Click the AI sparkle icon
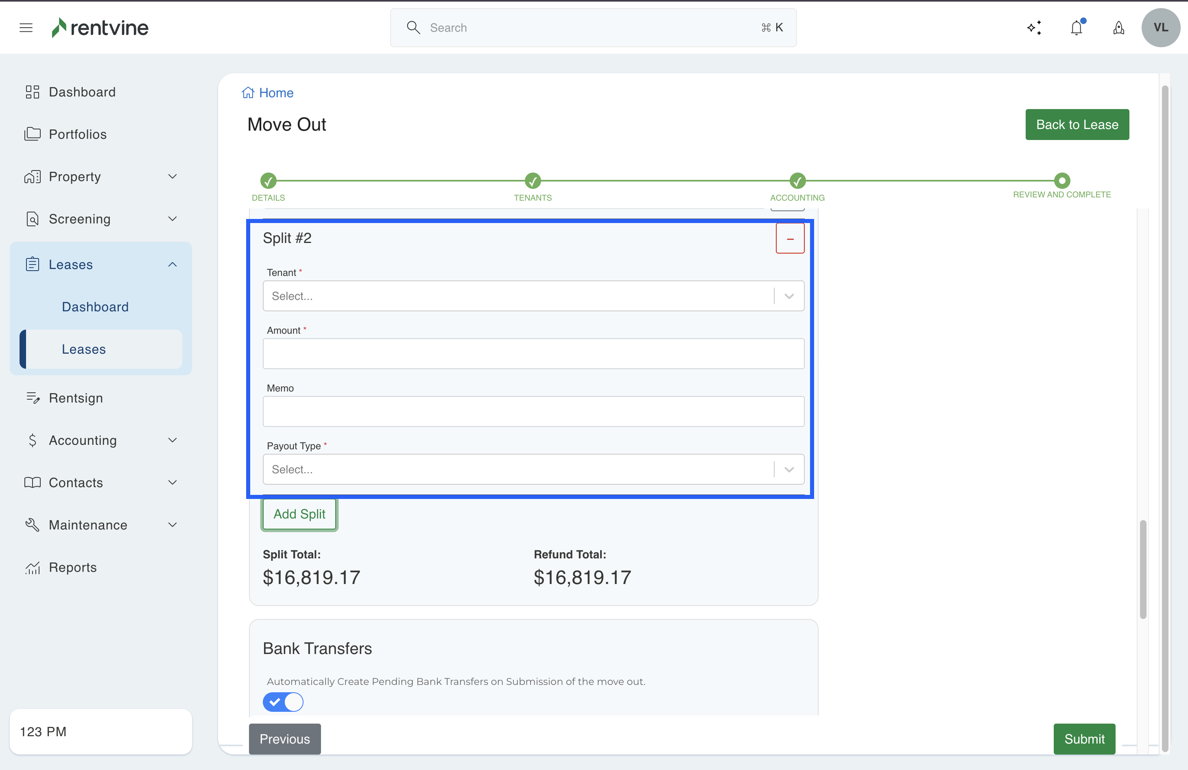1188x770 pixels. point(1034,27)
